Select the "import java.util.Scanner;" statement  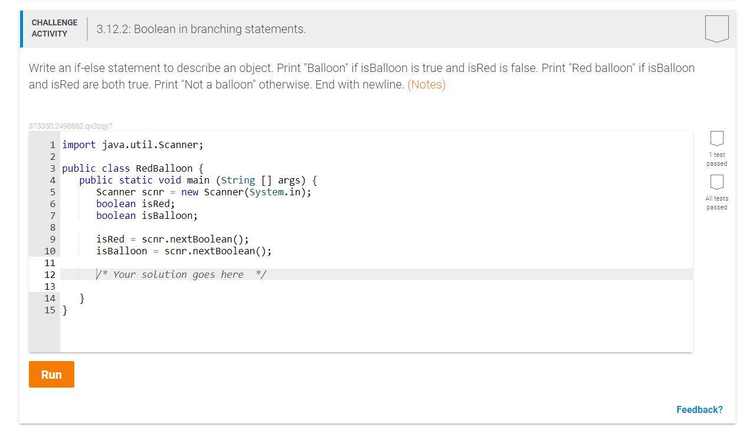(132, 145)
